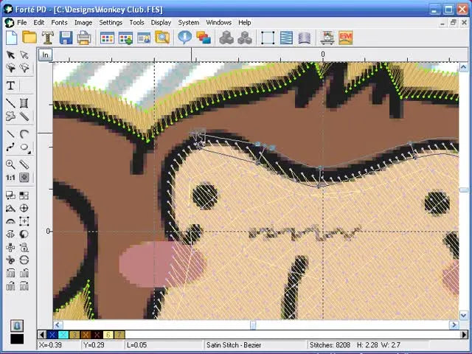
Task: Click the orange ESM icon
Action: (346, 38)
